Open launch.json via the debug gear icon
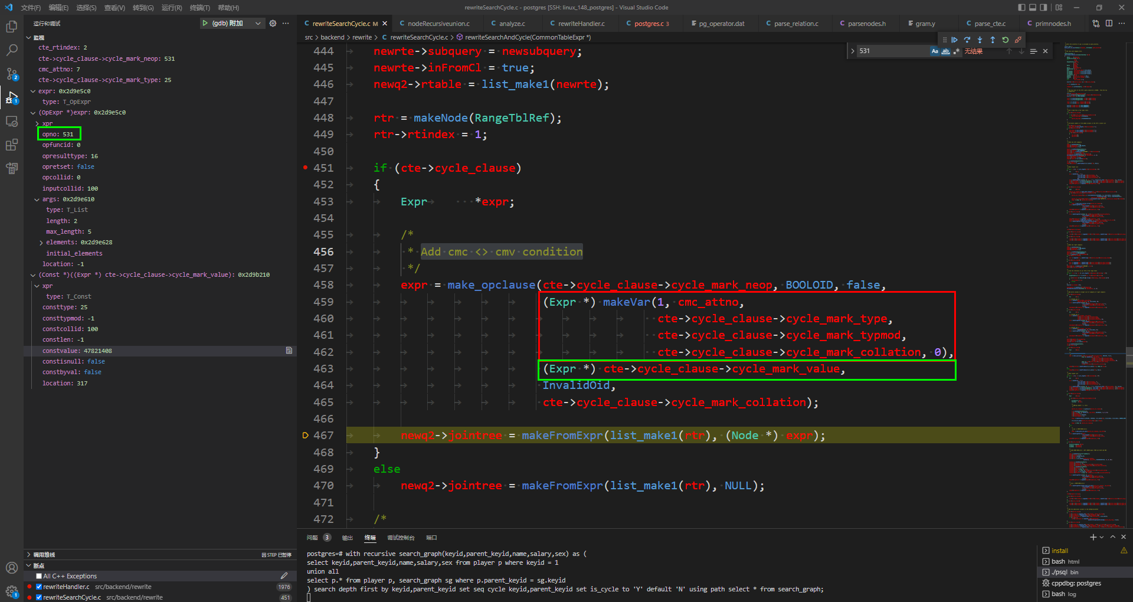1133x602 pixels. click(273, 23)
